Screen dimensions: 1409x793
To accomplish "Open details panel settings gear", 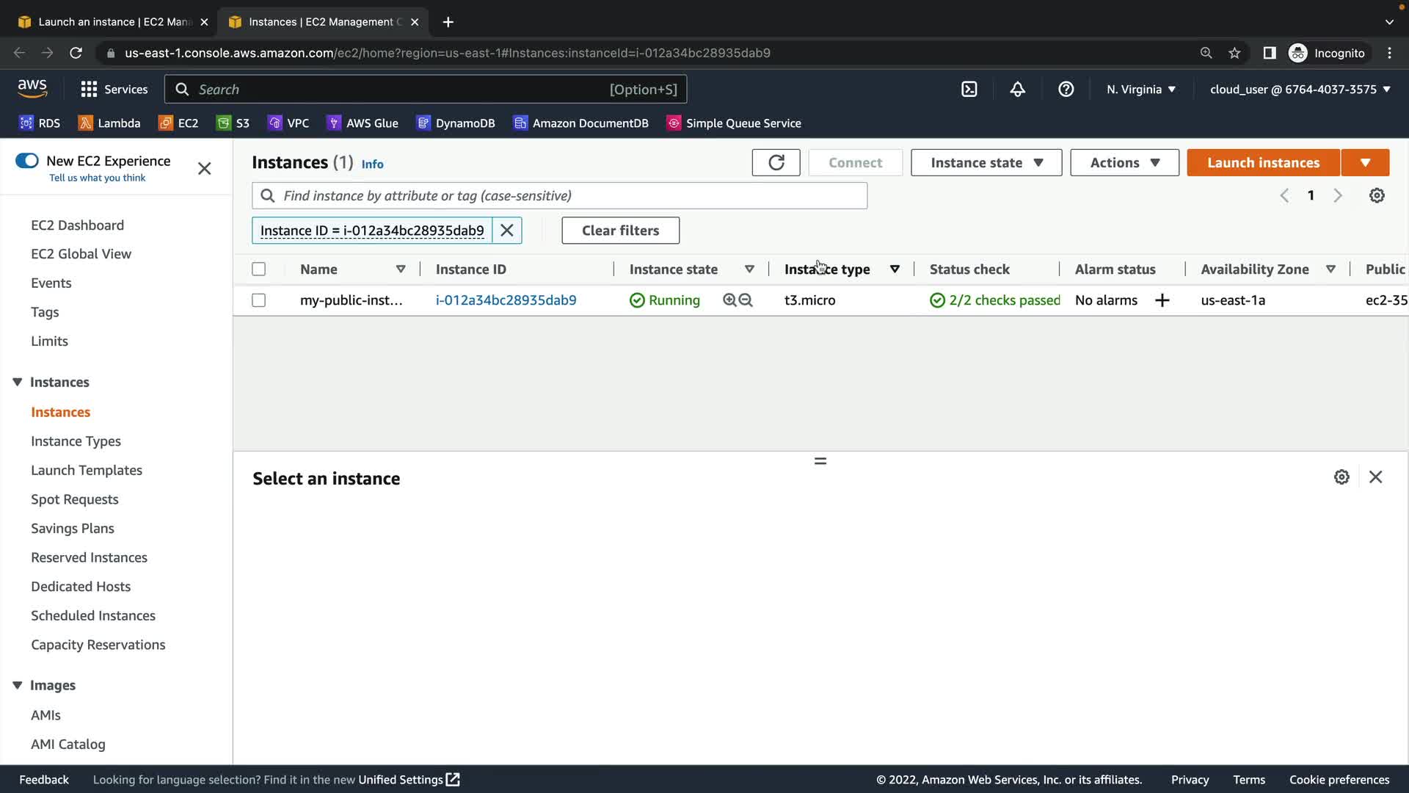I will (x=1341, y=477).
